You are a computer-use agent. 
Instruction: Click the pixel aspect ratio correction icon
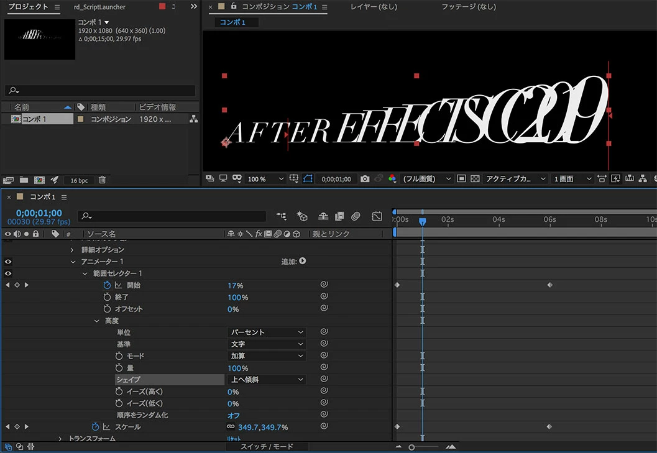(x=602, y=179)
